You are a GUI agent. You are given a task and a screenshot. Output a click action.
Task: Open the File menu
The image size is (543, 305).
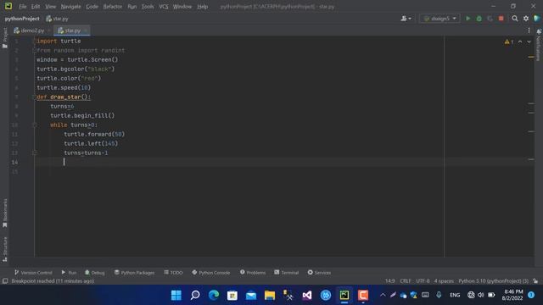tap(23, 7)
